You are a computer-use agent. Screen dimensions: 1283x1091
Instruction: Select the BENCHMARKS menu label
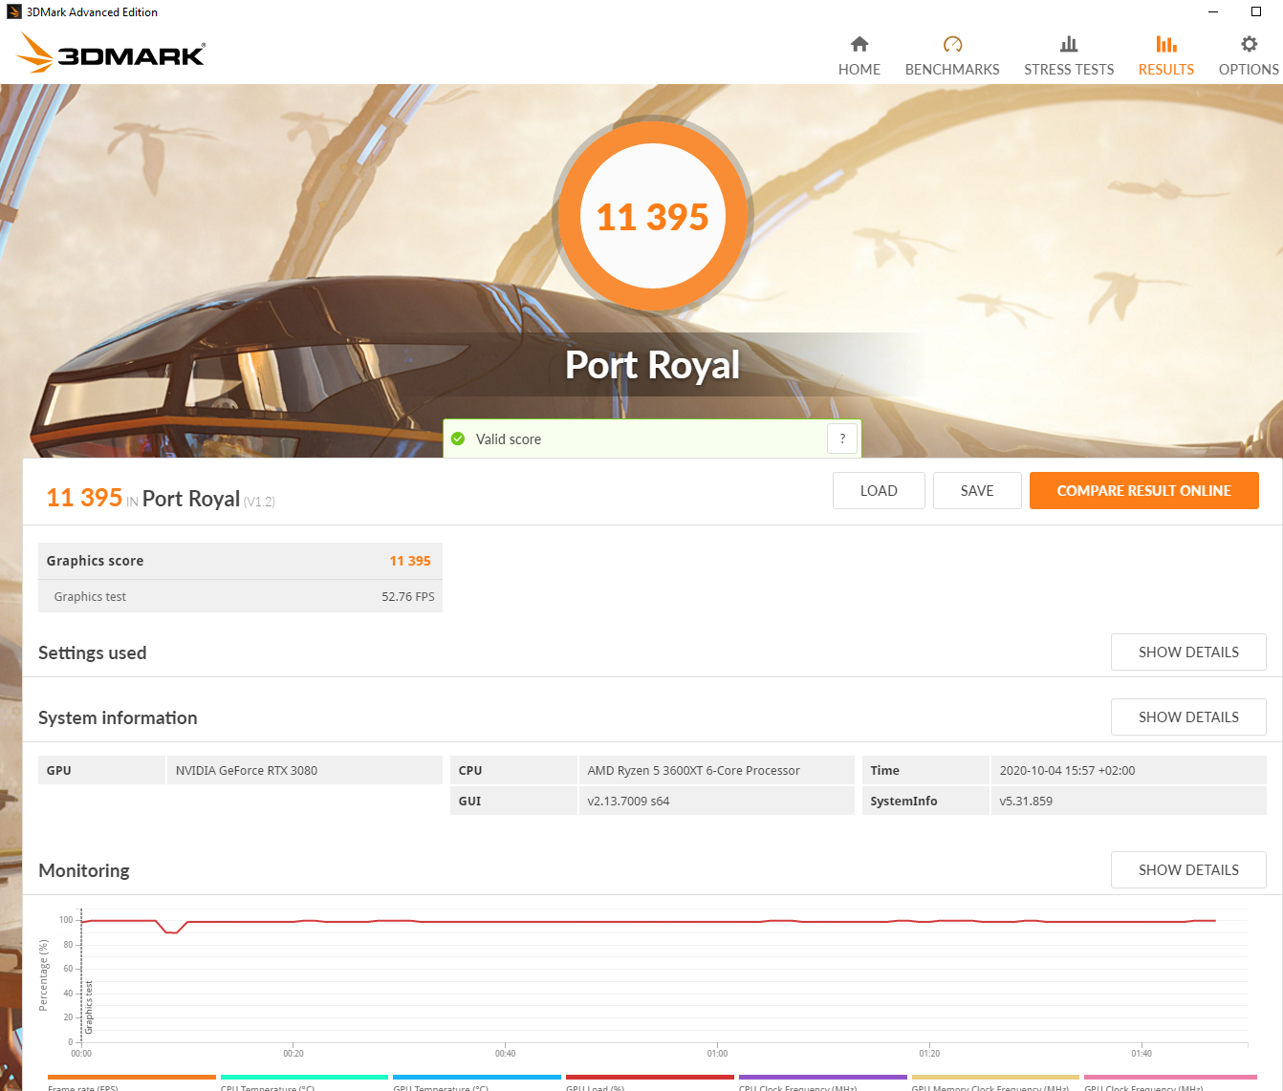tap(952, 70)
